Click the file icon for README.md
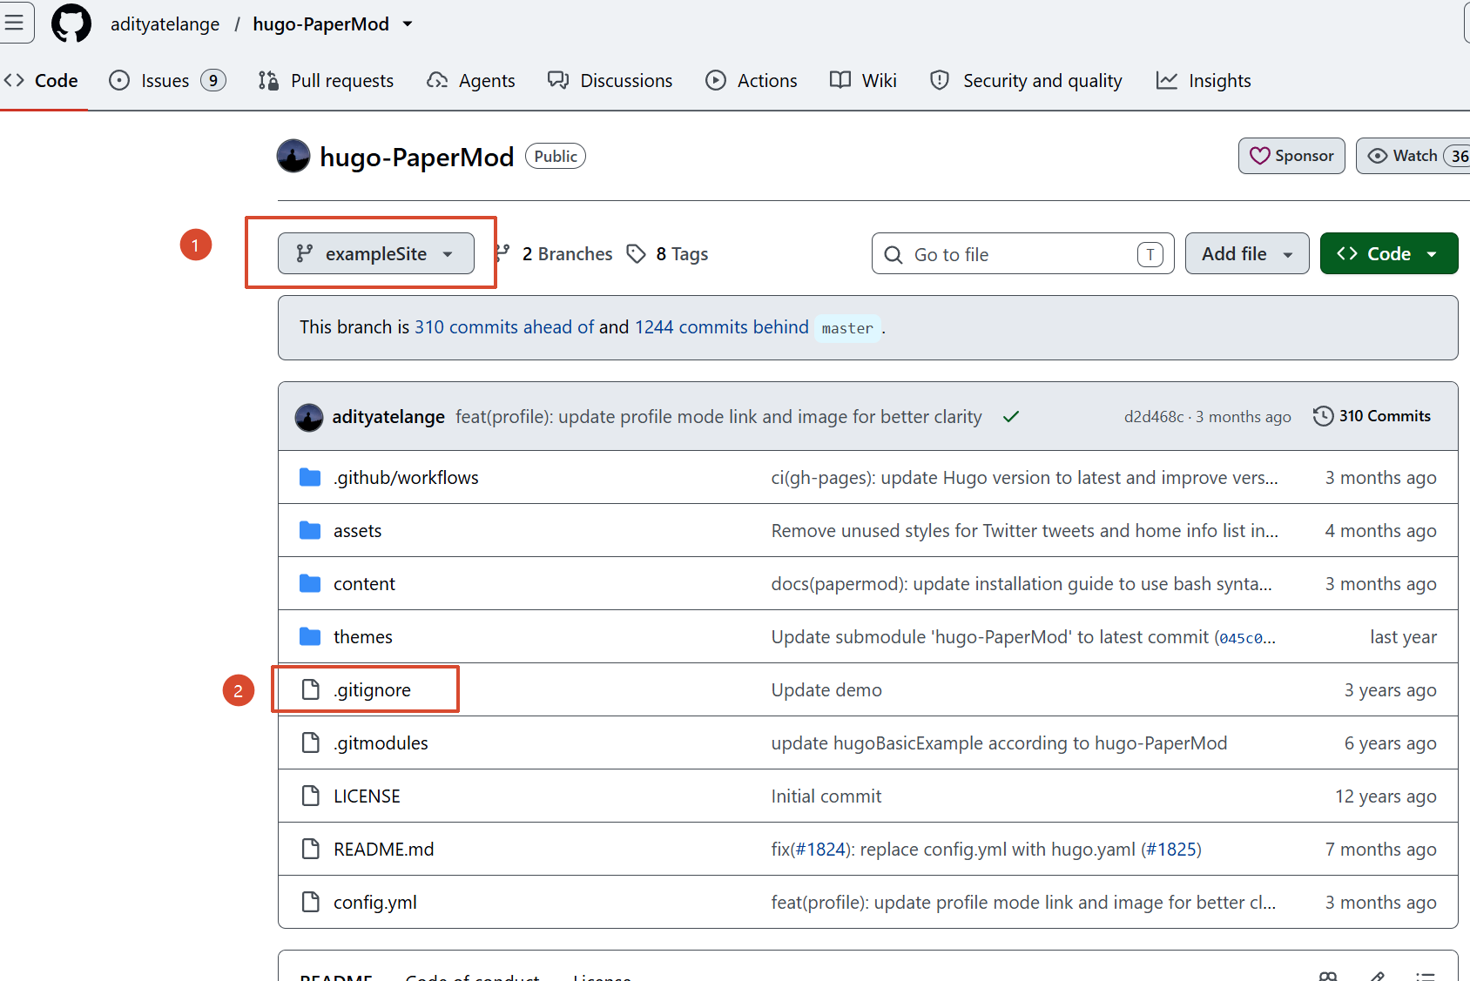Viewport: 1470px width, 981px height. point(310,849)
